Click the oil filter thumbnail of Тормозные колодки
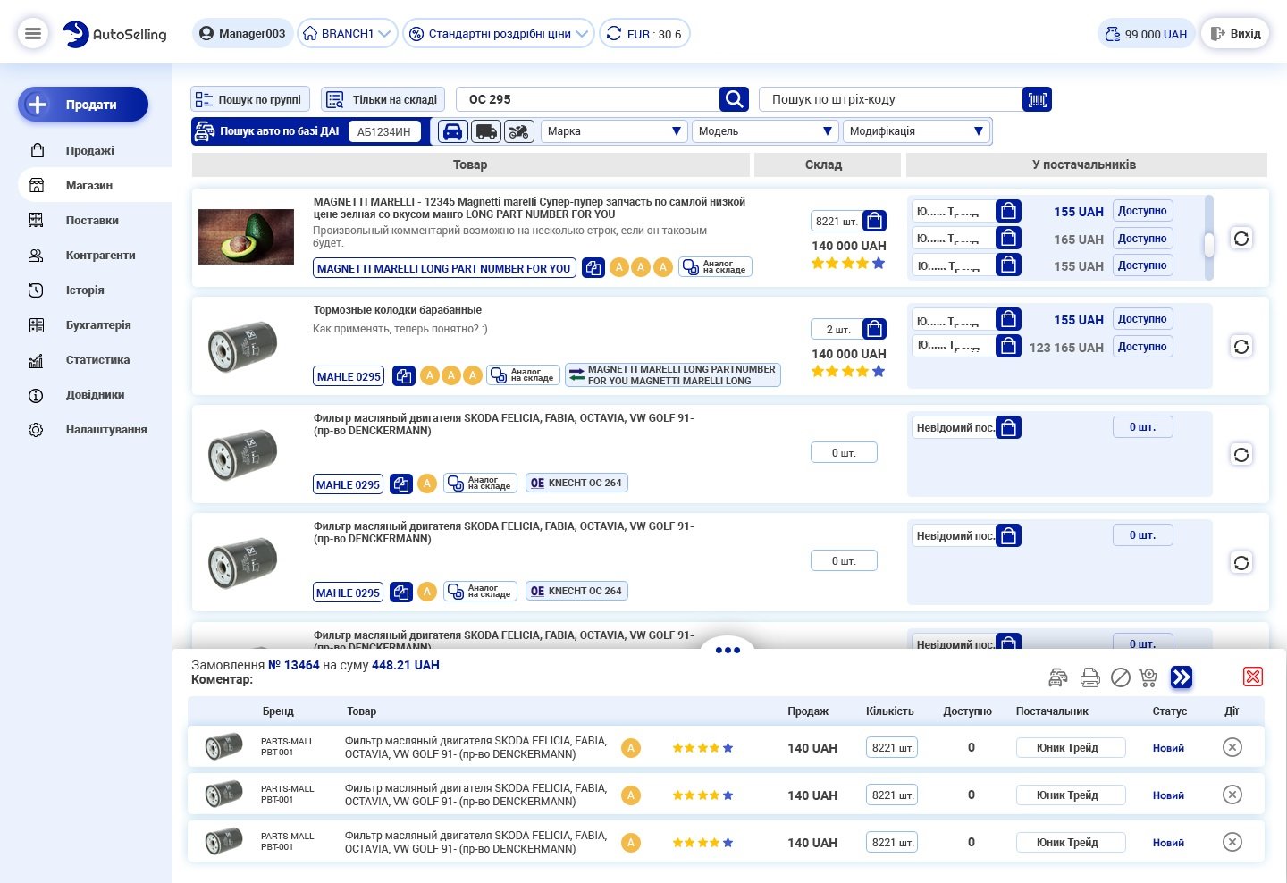Image resolution: width=1287 pixels, height=883 pixels. (x=243, y=346)
